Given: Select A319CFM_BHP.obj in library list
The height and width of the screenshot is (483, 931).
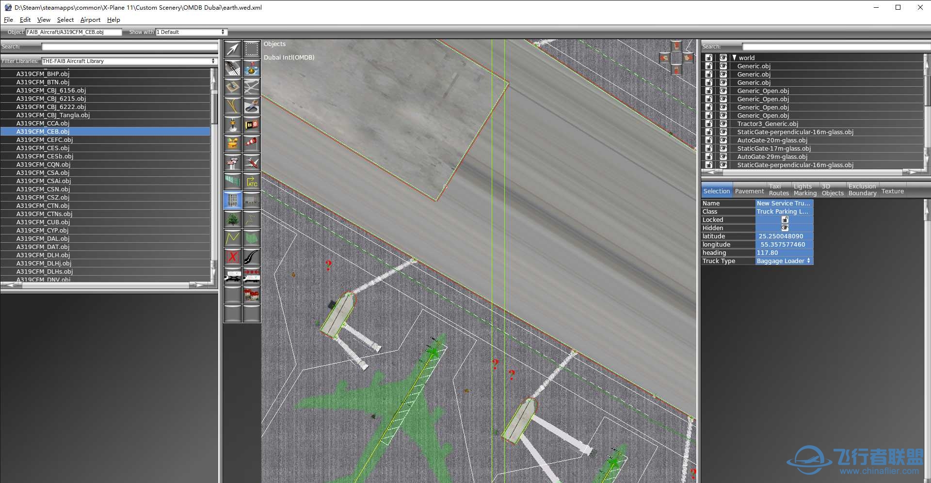Looking at the screenshot, I should pos(105,74).
